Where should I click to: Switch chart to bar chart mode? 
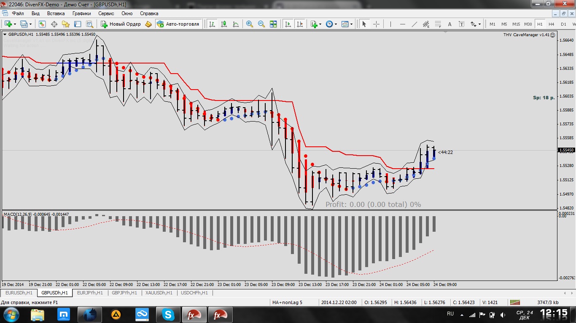pyautogui.click(x=212, y=24)
